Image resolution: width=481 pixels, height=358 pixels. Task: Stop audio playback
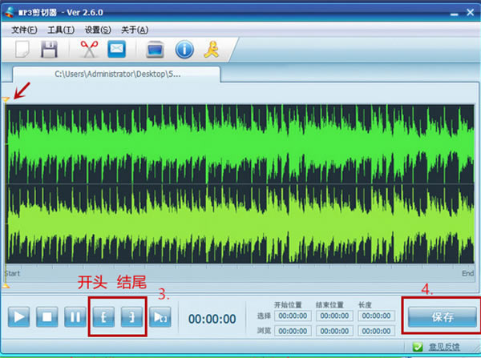[47, 317]
